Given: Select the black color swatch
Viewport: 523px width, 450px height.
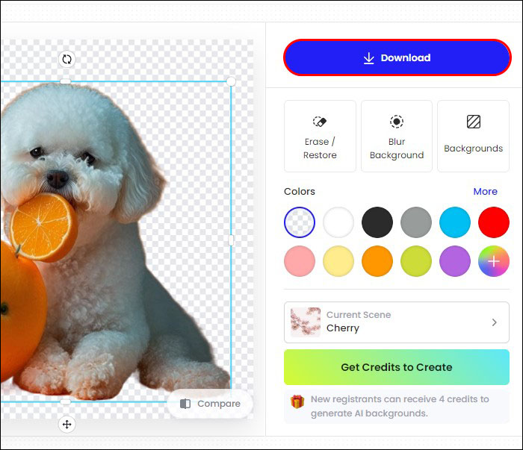Looking at the screenshot, I should pyautogui.click(x=377, y=222).
